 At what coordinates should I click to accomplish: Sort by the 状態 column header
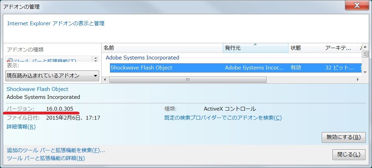click(305, 48)
